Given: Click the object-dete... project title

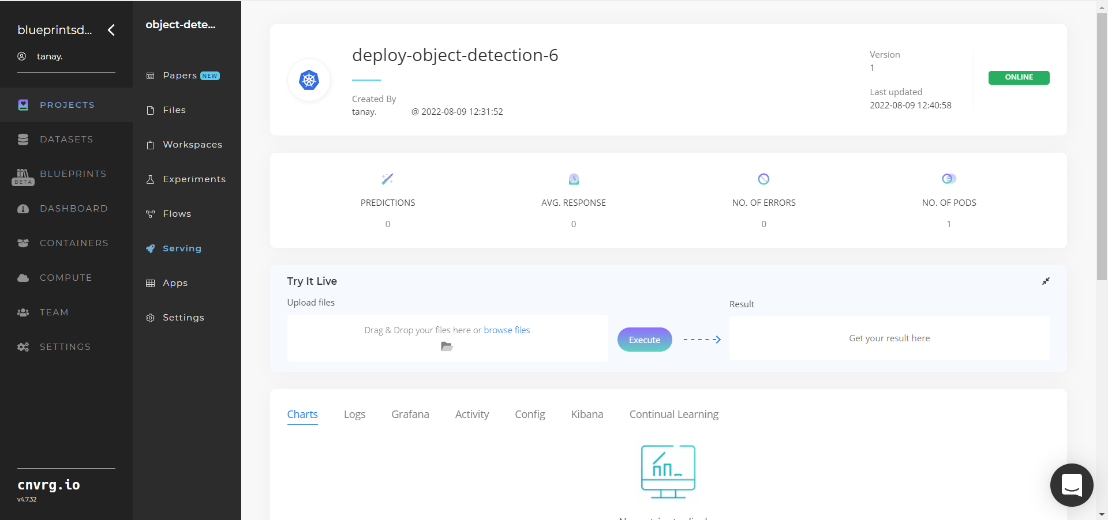Looking at the screenshot, I should click(x=181, y=24).
